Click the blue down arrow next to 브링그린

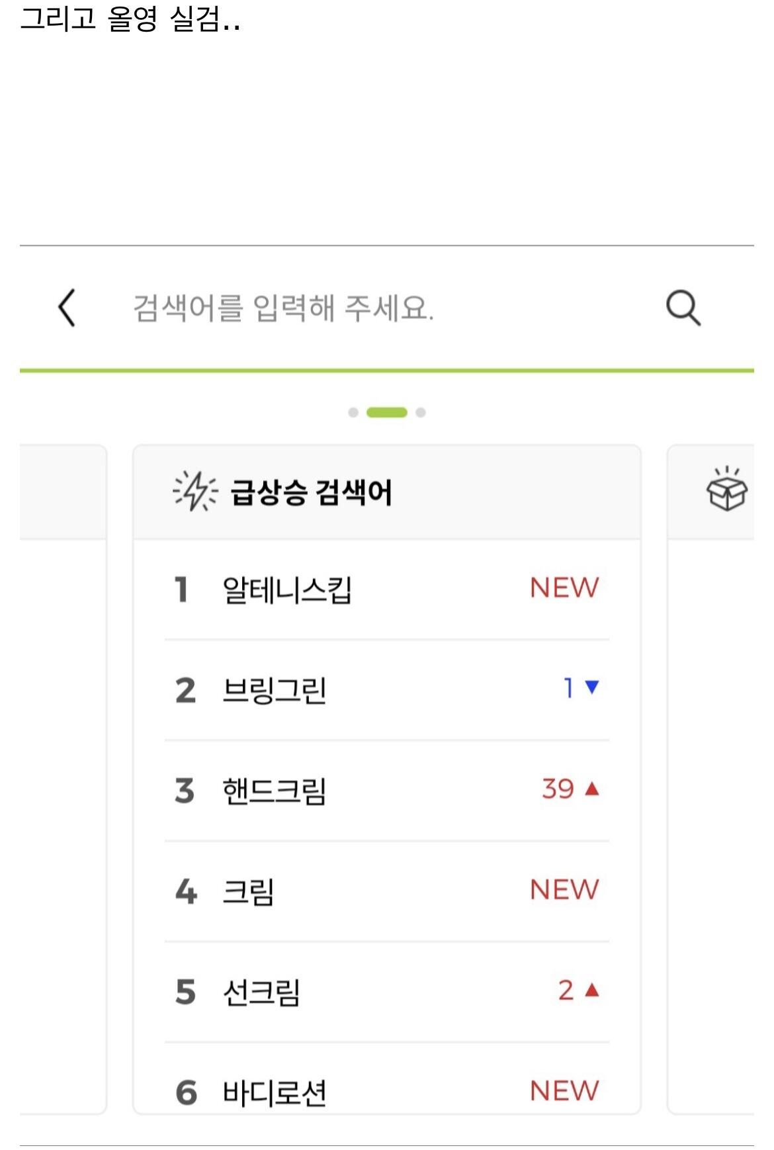pyautogui.click(x=592, y=687)
